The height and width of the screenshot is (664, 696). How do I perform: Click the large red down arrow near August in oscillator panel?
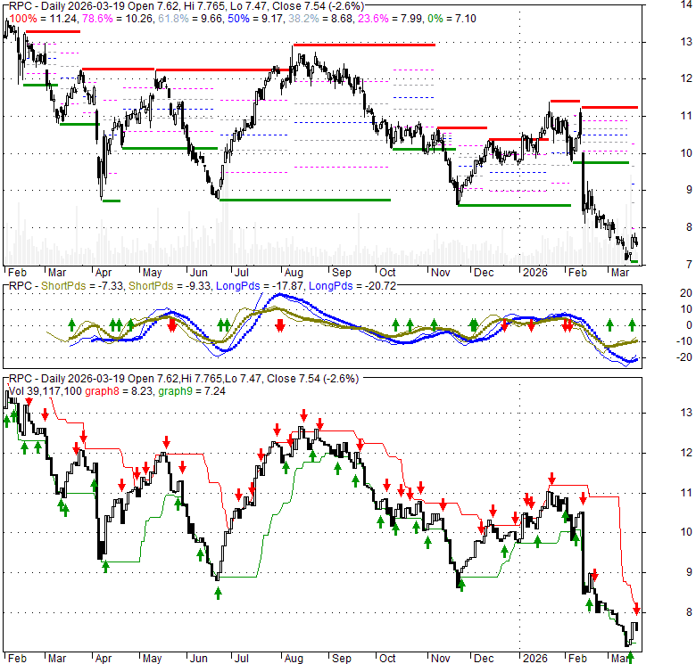pyautogui.click(x=279, y=326)
